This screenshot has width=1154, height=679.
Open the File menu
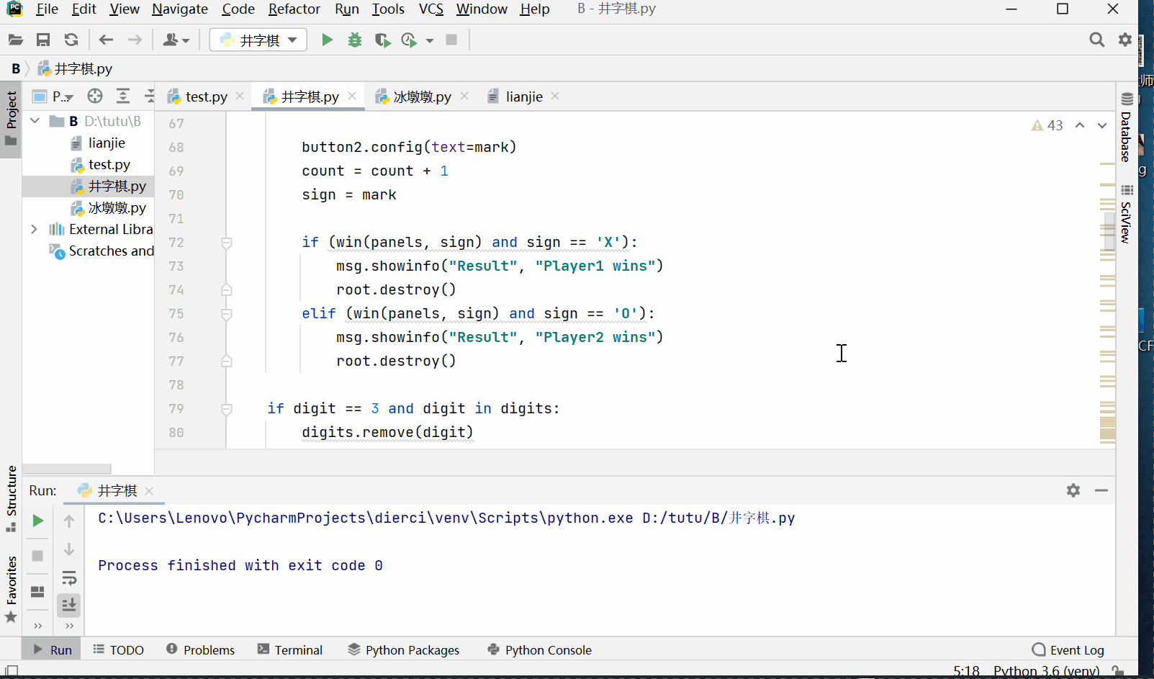point(47,9)
